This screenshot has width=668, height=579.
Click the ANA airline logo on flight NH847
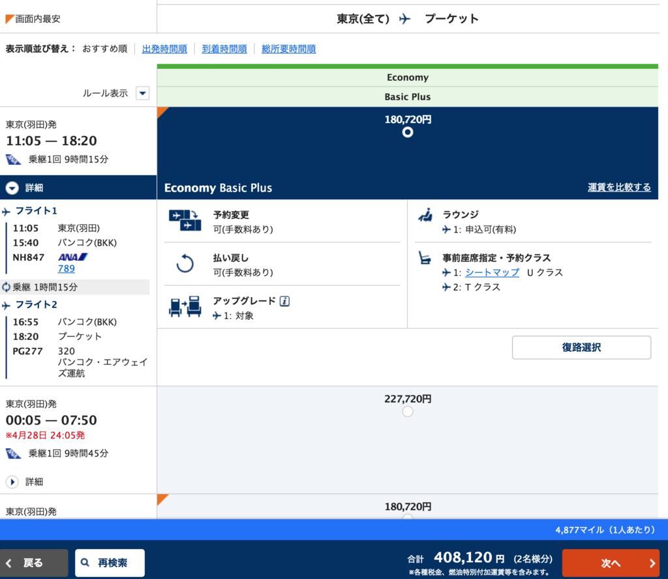[71, 257]
